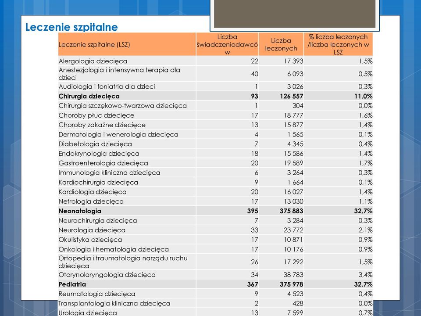This screenshot has height=316, width=421.
Task: Click the 'Kardiologia dziecięca' label
Action: coord(93,192)
